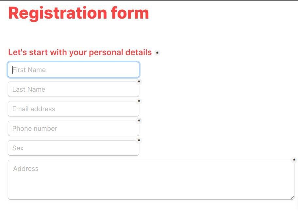Image resolution: width=298 pixels, height=212 pixels.
Task: Click inside the Address text area
Action: point(150,178)
